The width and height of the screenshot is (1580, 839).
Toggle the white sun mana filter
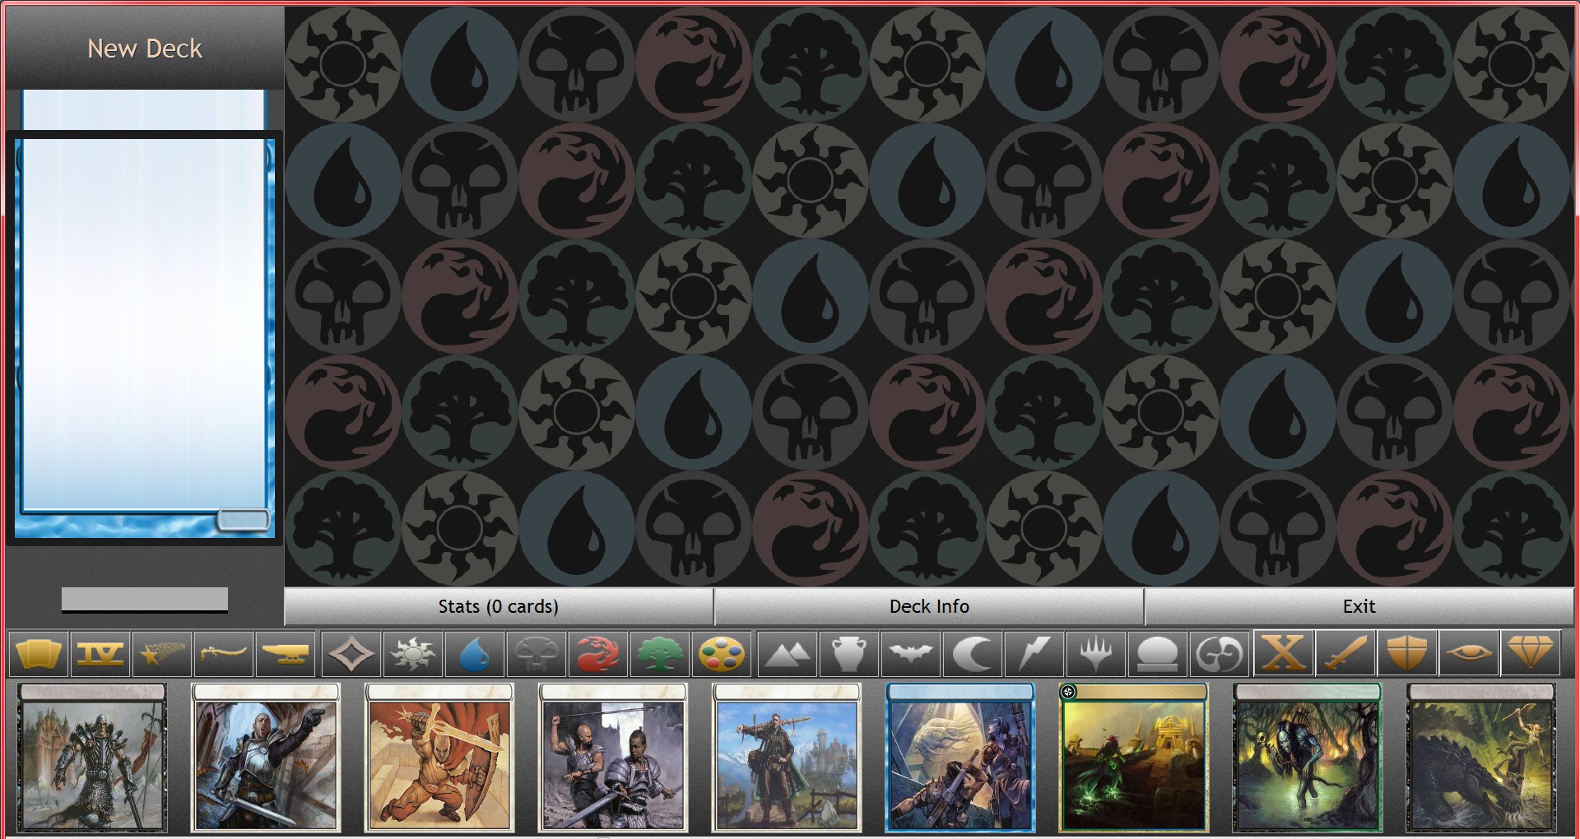pyautogui.click(x=413, y=655)
